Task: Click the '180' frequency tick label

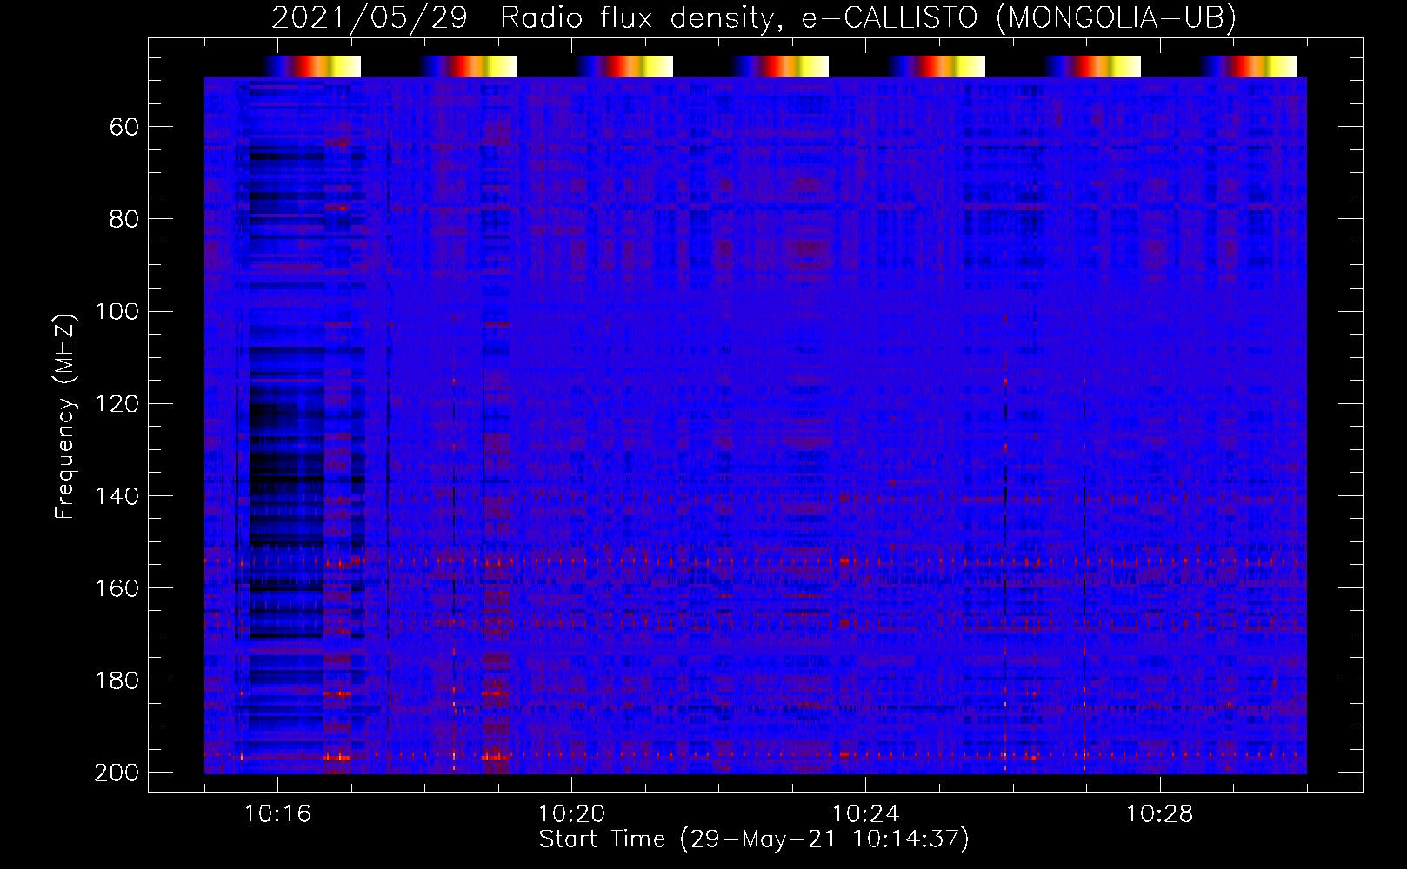Action: [117, 680]
